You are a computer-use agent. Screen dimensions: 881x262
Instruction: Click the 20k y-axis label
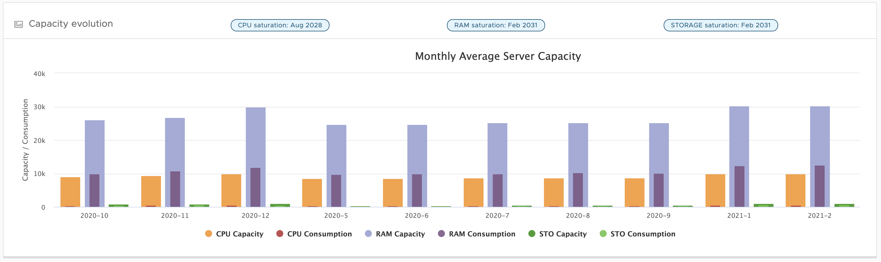click(39, 141)
